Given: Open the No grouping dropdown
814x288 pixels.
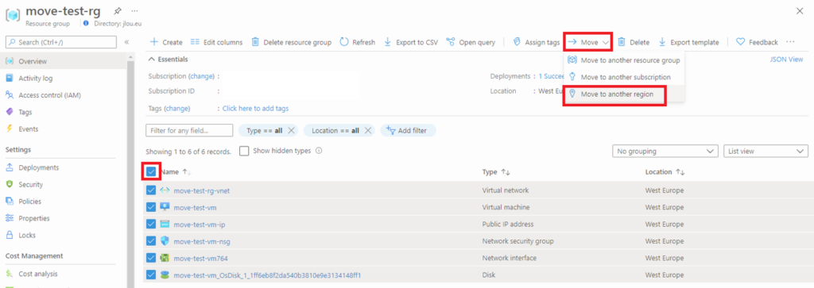Looking at the screenshot, I should 665,152.
